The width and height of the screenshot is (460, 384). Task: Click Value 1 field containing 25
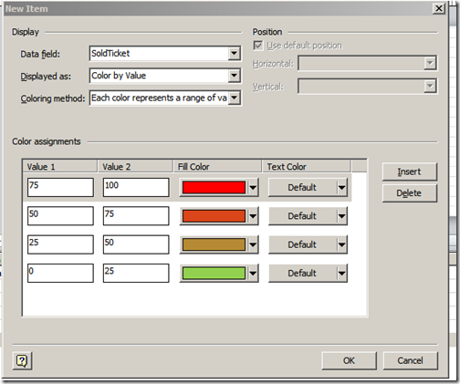[x=60, y=244]
